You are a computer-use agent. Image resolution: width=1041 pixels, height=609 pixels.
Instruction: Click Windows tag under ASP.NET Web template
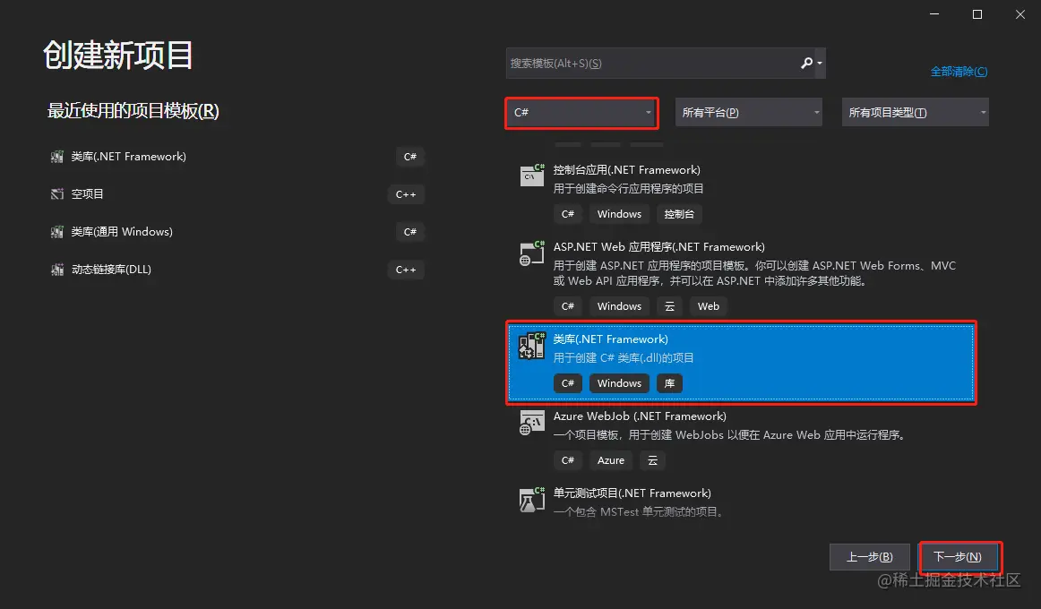coord(619,306)
